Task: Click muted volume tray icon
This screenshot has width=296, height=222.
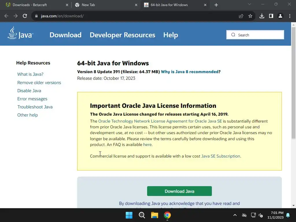Action: 261,215
